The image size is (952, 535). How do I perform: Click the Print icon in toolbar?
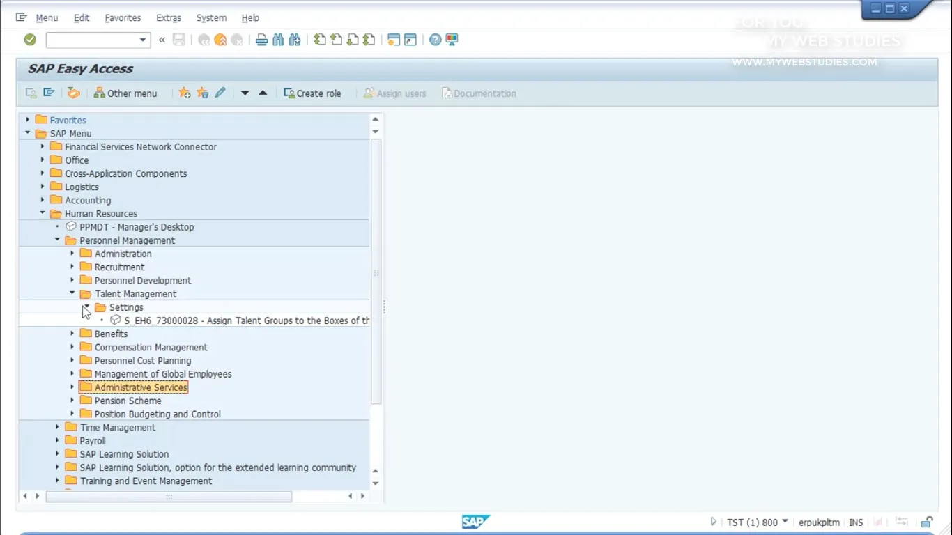click(x=261, y=40)
